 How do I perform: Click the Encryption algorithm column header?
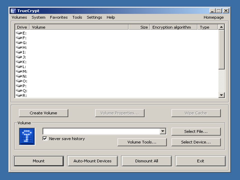pos(173,27)
